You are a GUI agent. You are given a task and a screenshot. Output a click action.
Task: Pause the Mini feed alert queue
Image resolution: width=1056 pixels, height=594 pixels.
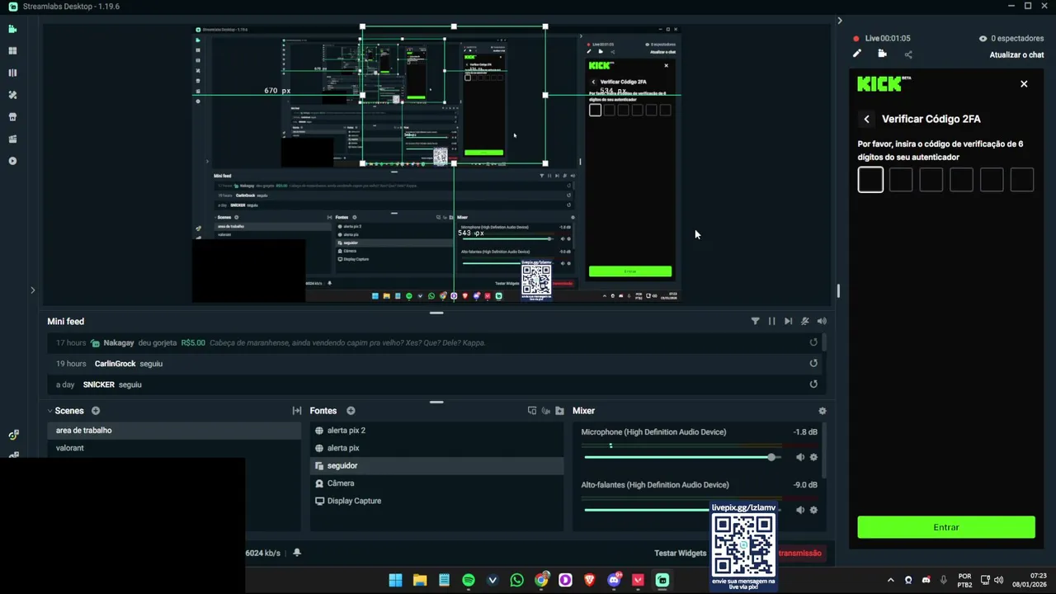pos(771,321)
